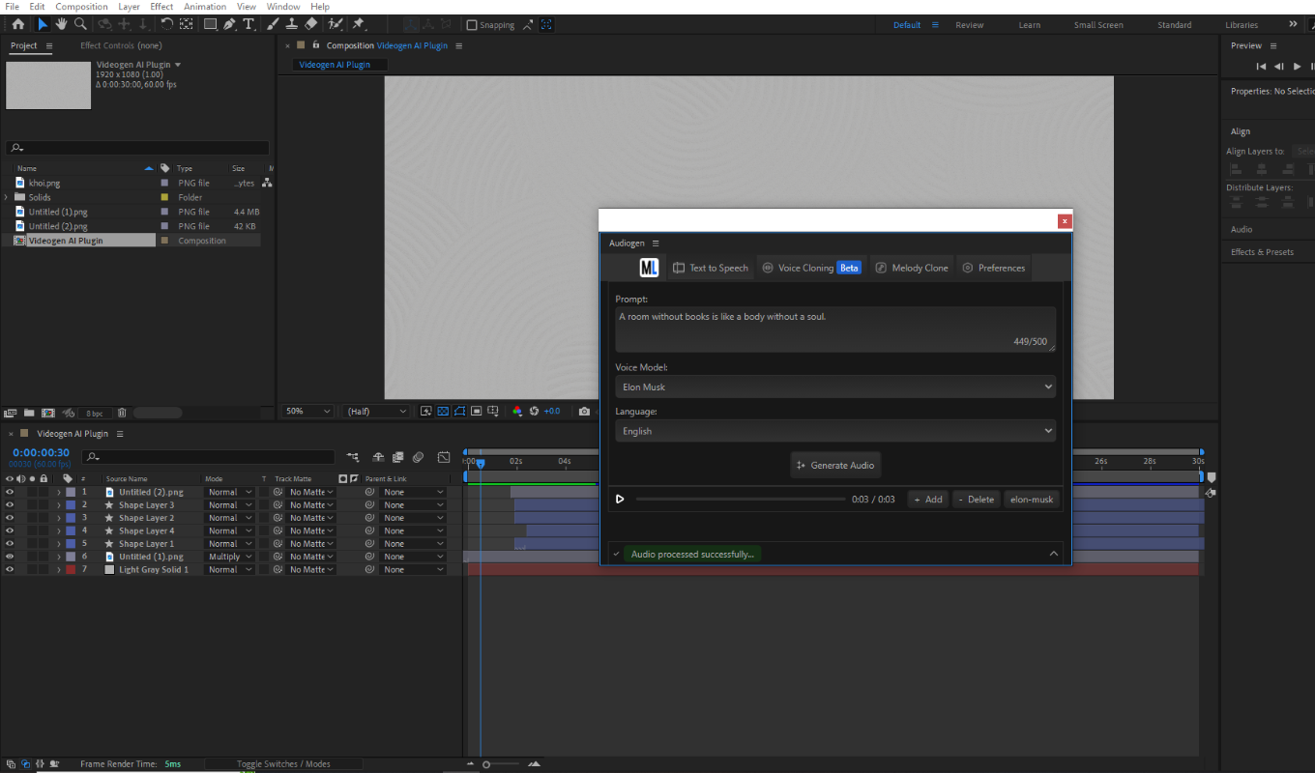Image resolution: width=1315 pixels, height=773 pixels.
Task: Select the Clone Stamp tool
Action: pyautogui.click(x=291, y=24)
